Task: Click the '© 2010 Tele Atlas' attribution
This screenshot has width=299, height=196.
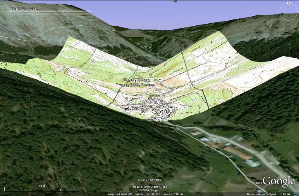Action: click(x=149, y=180)
